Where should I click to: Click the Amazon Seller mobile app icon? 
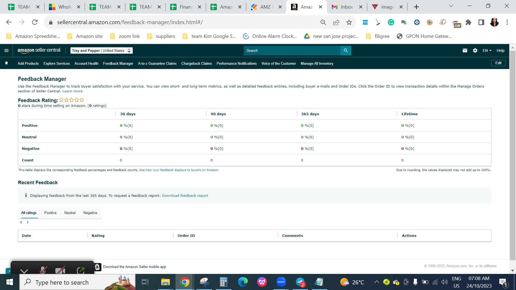tap(98, 267)
